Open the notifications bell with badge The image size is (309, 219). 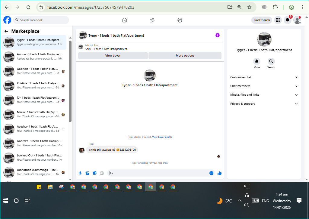(288, 20)
